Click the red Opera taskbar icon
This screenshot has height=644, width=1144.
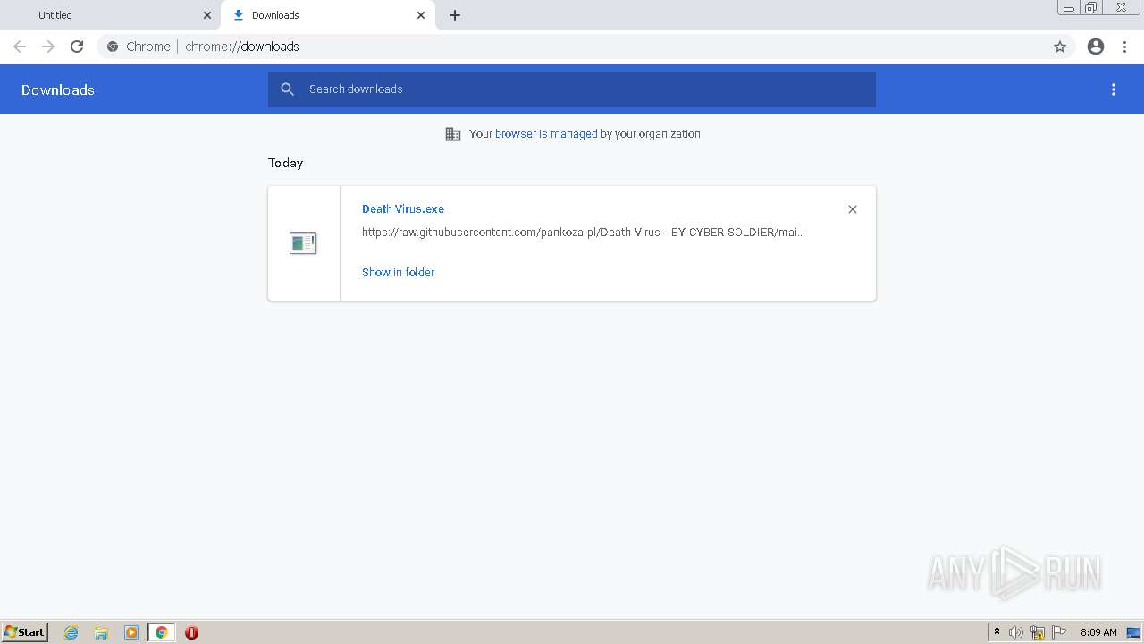click(x=191, y=632)
